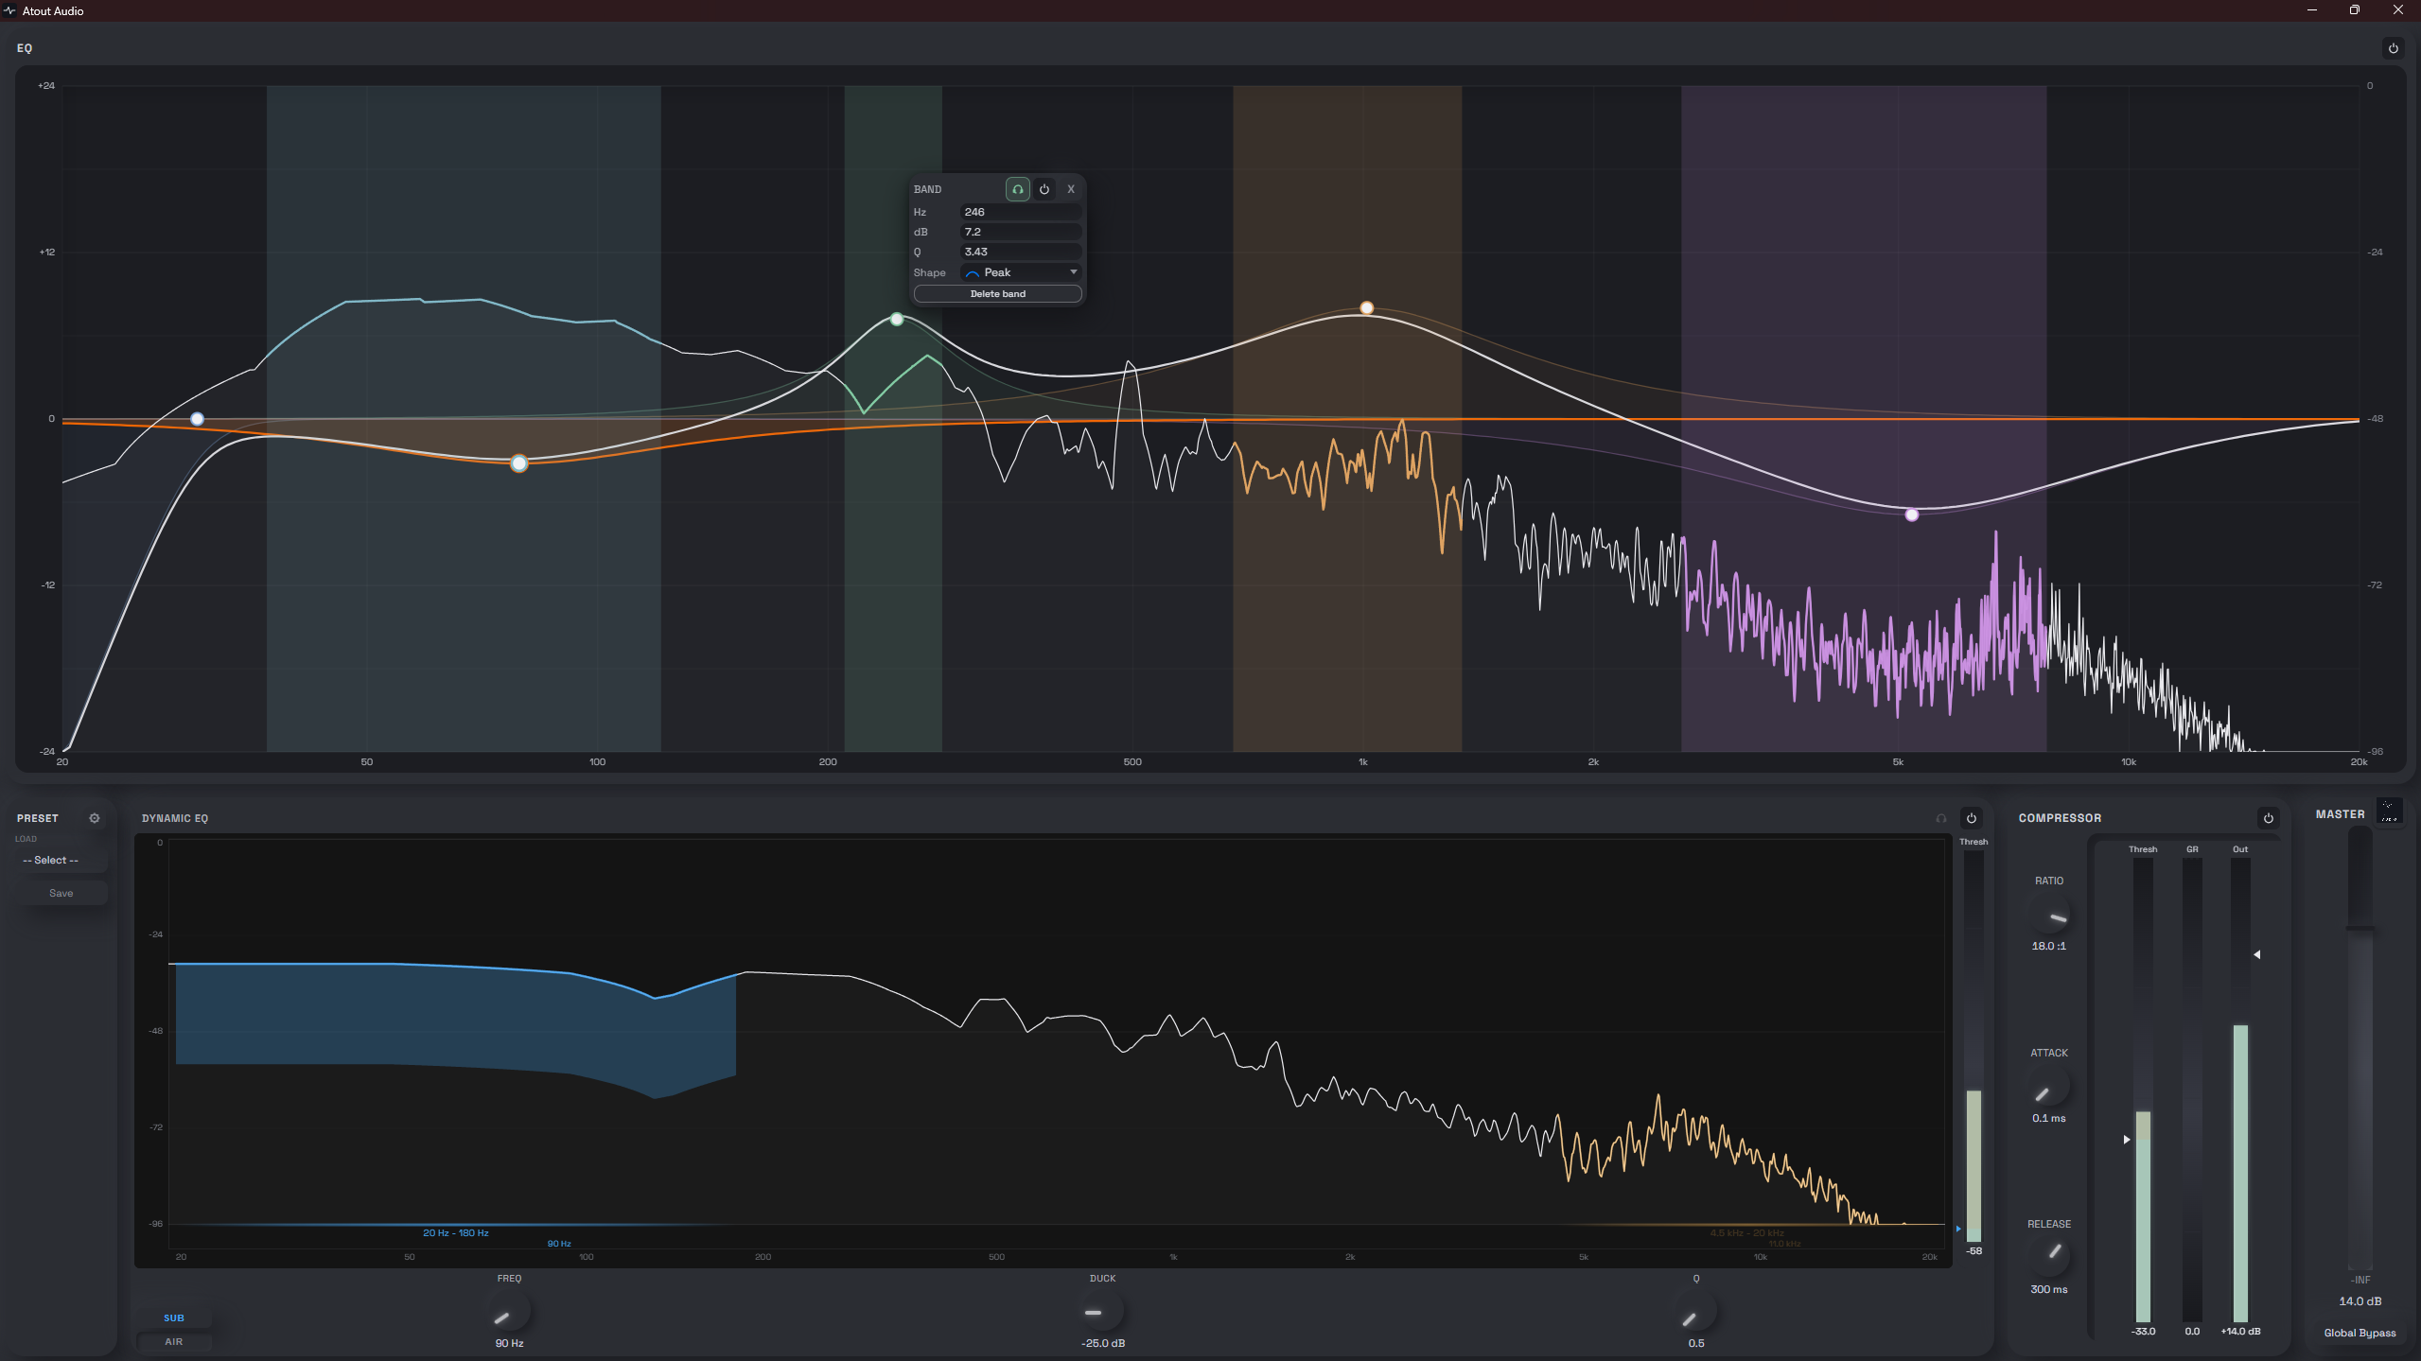Click the '18.0 :1' ratio value

(2048, 946)
